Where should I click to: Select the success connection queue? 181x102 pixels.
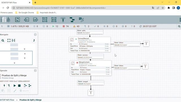coord(90,56)
